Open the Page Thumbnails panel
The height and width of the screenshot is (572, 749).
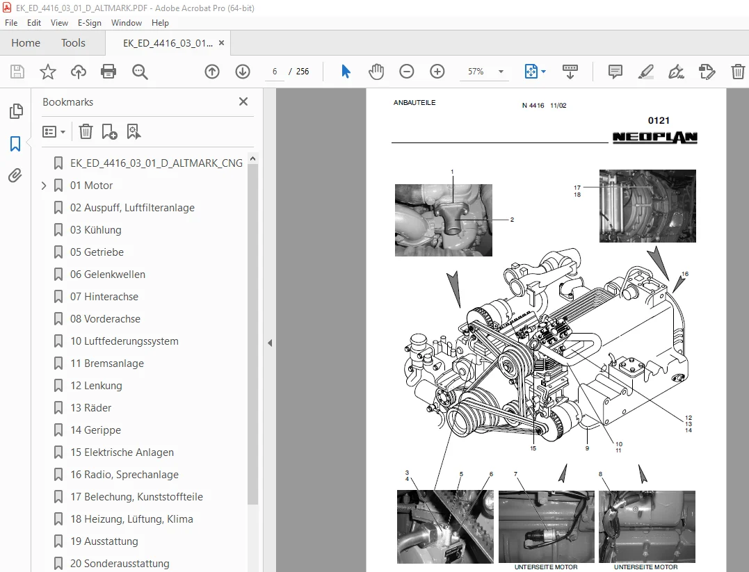[x=16, y=111]
